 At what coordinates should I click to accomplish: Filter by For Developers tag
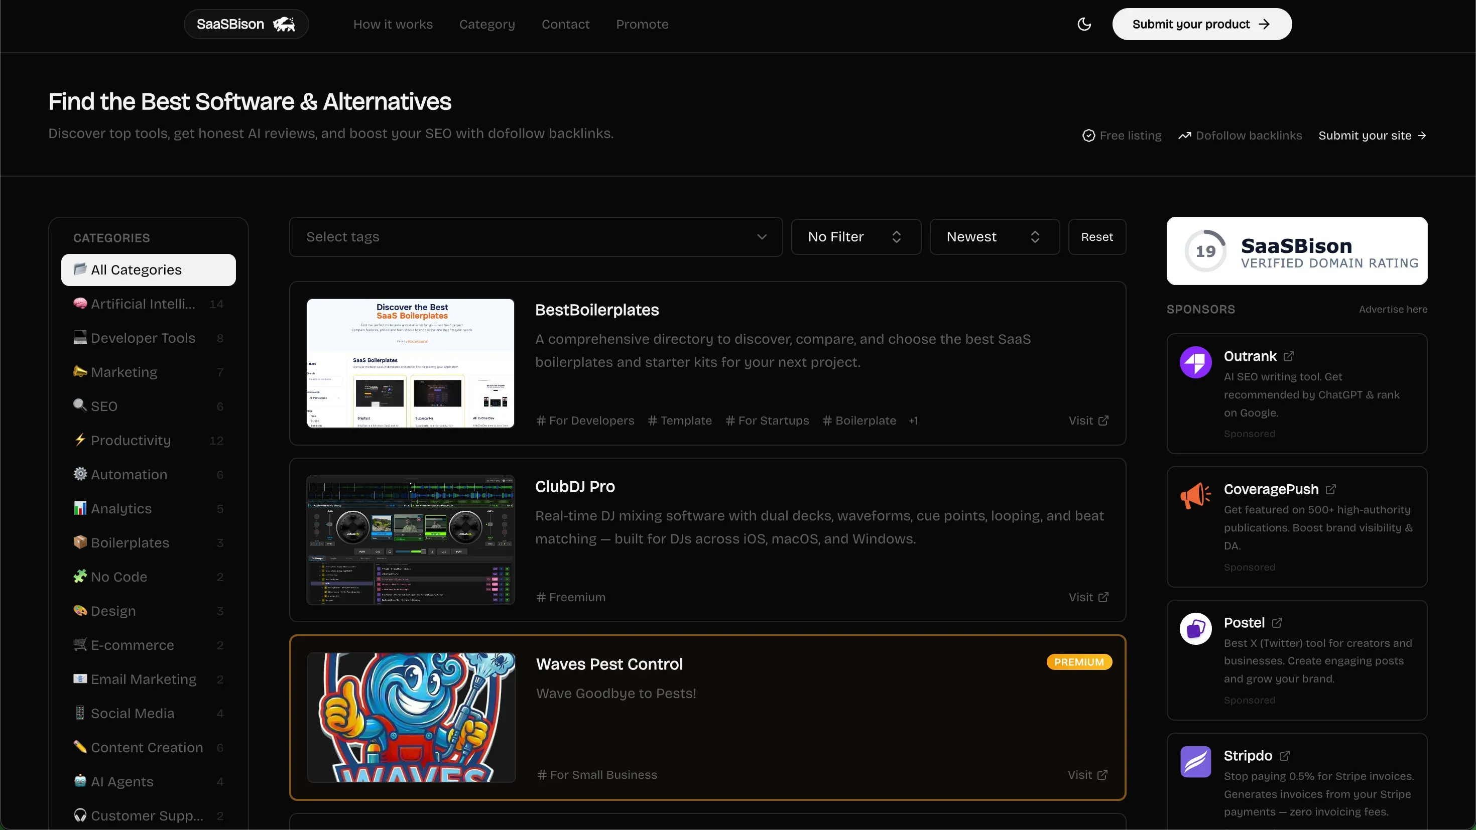[585, 421]
